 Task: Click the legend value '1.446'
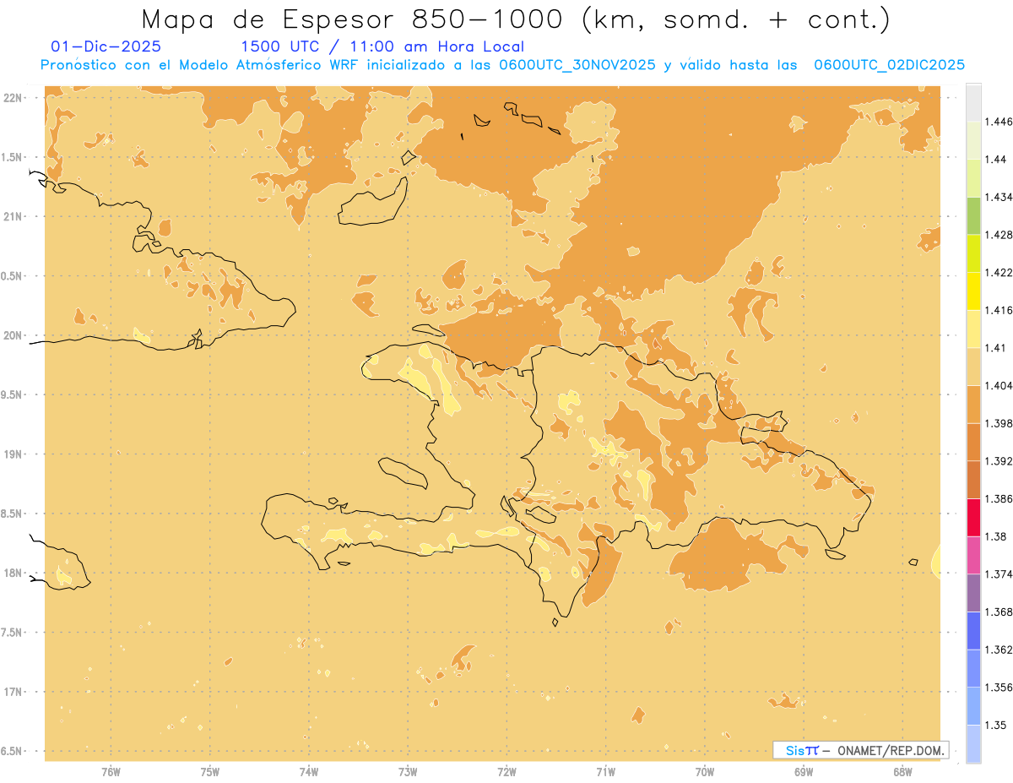tap(1000, 122)
